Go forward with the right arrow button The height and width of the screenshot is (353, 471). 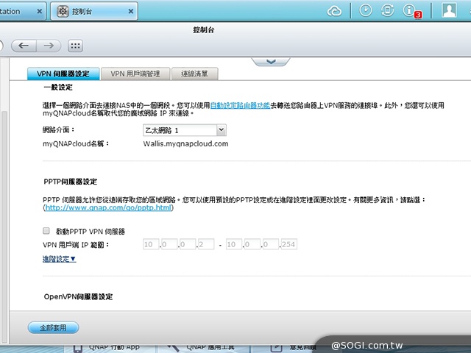[49, 46]
